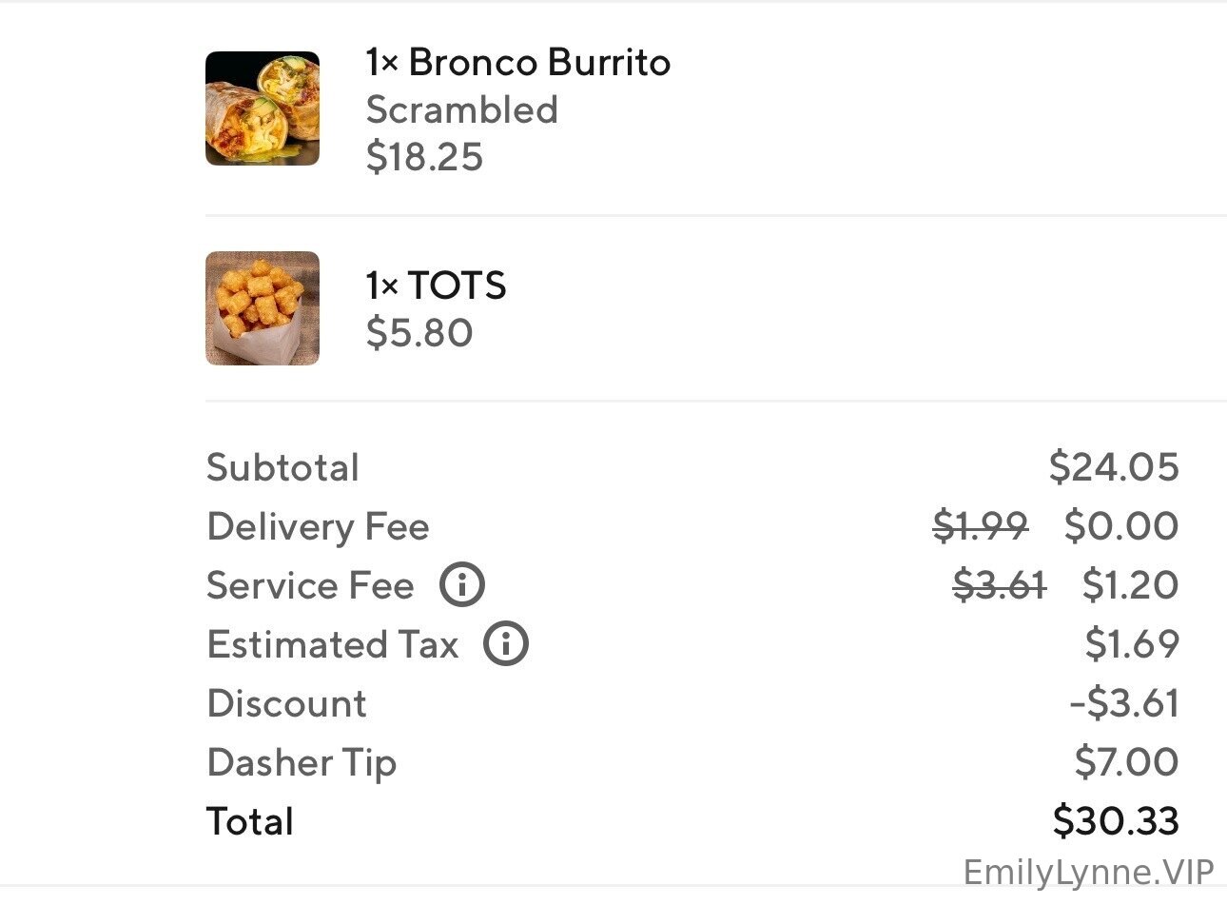Select the 1× Bronco Burrito item title
Image resolution: width=1227 pixels, height=905 pixels.
pyautogui.click(x=518, y=63)
